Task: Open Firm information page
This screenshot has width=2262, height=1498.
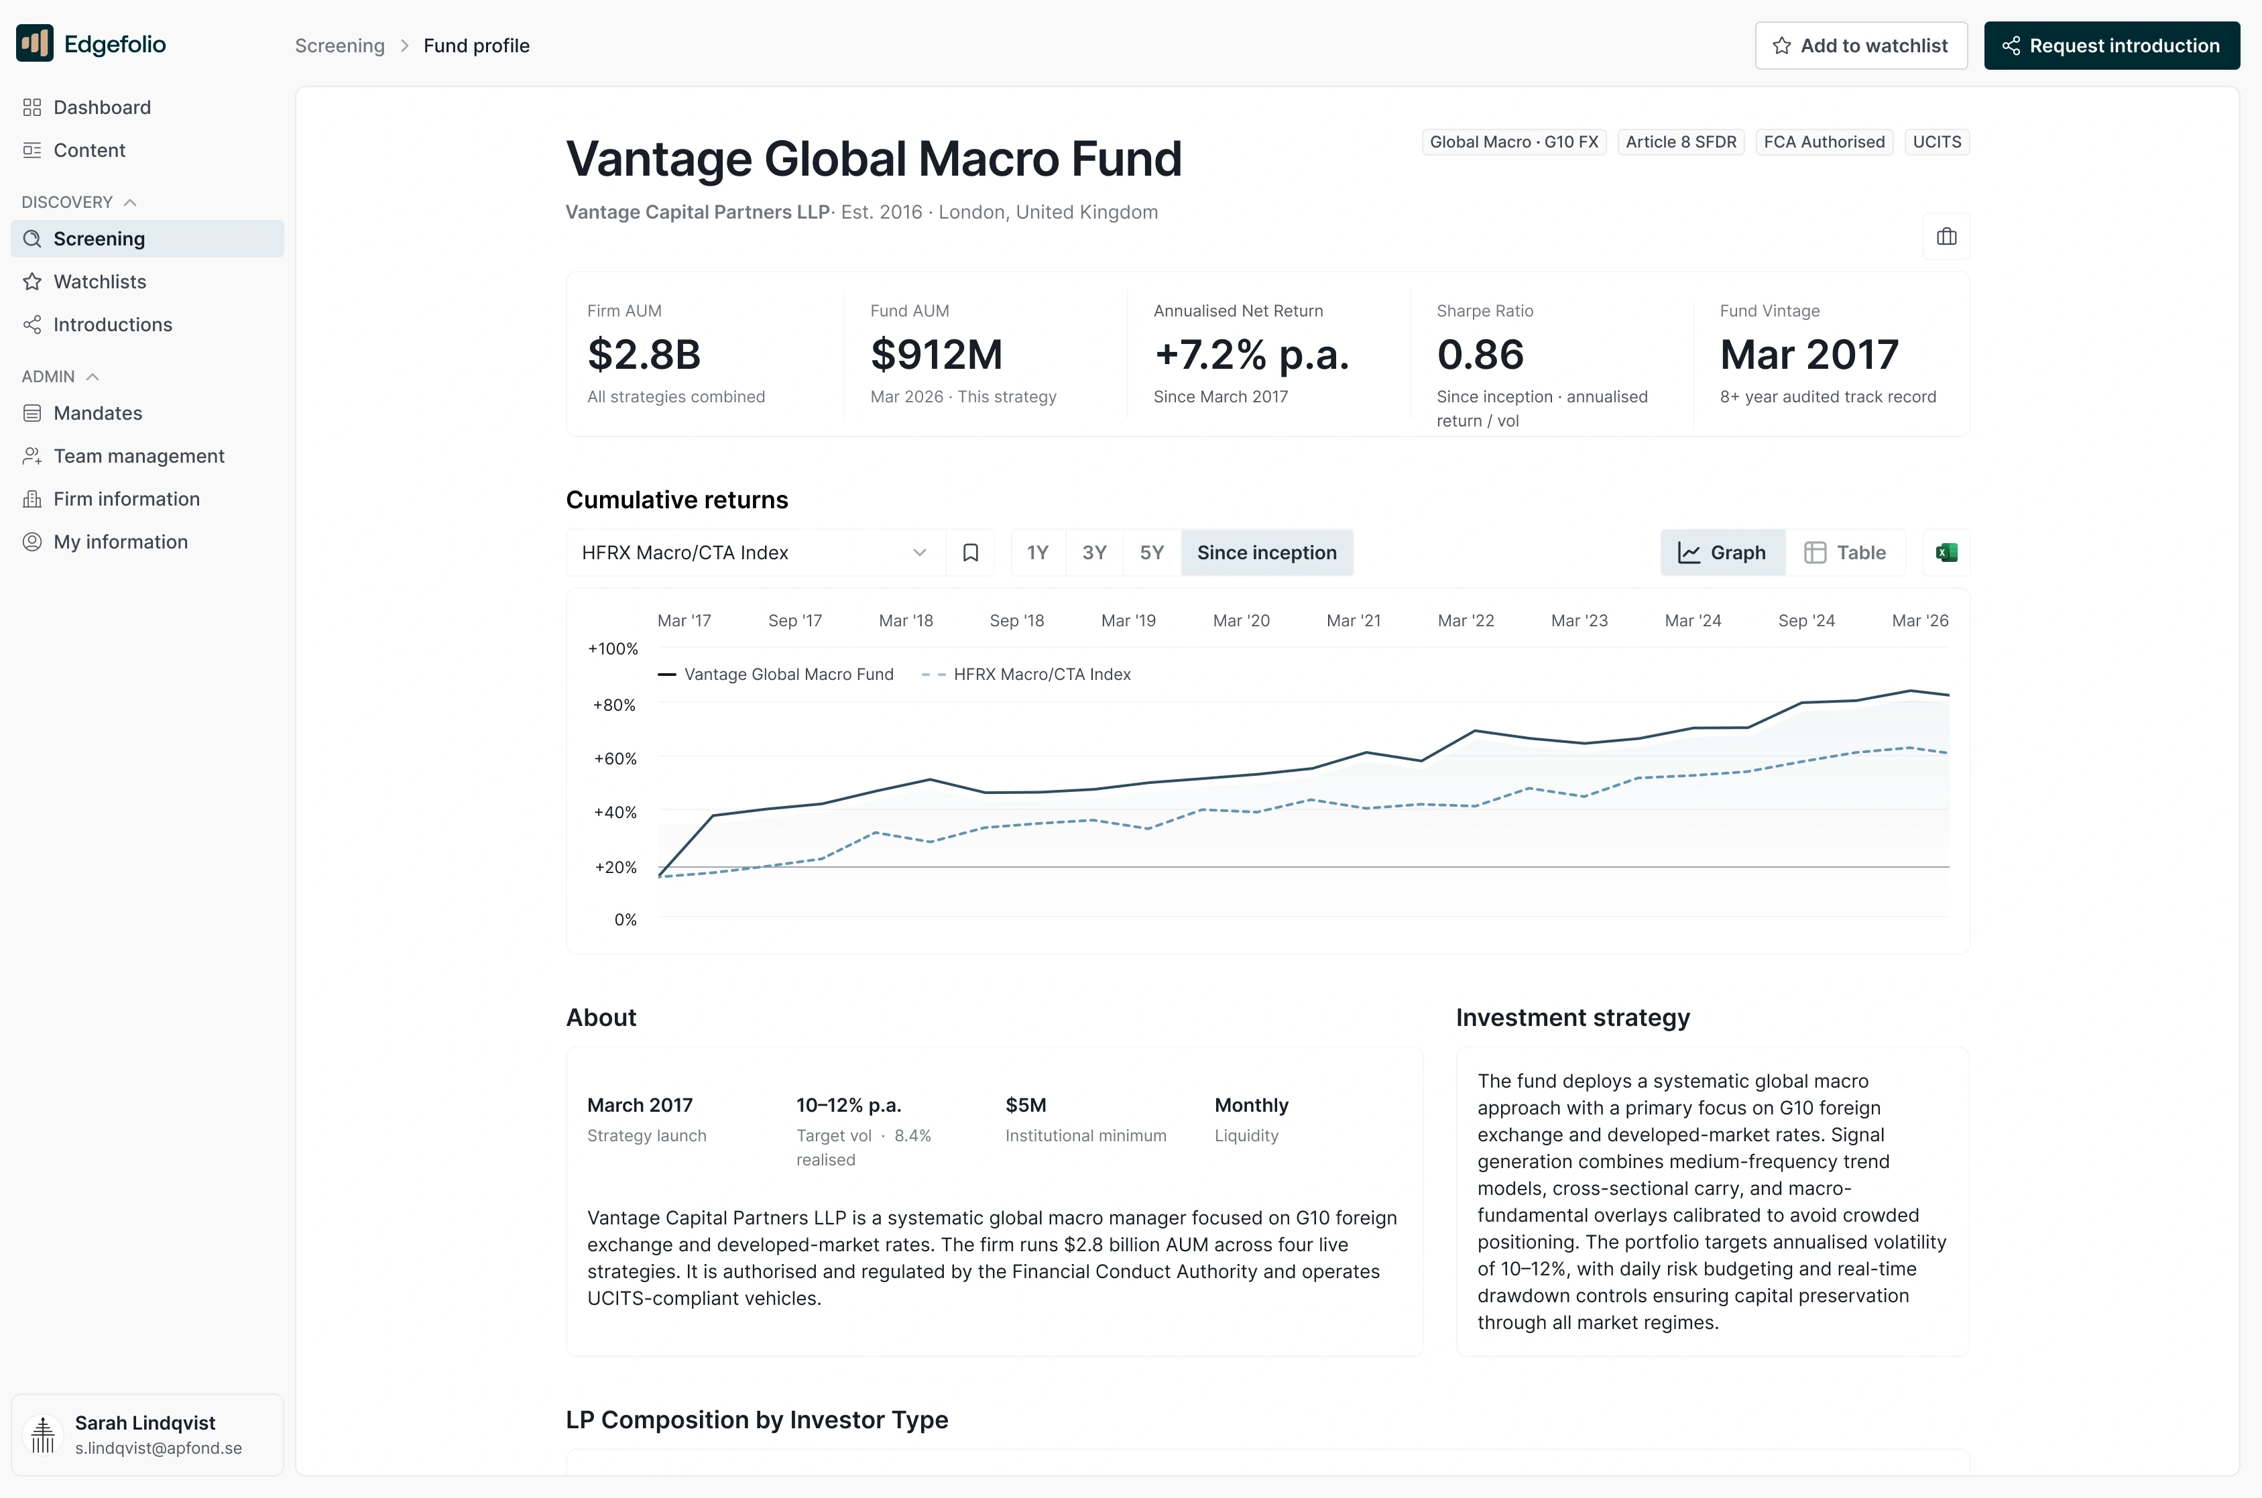Action: (147, 499)
